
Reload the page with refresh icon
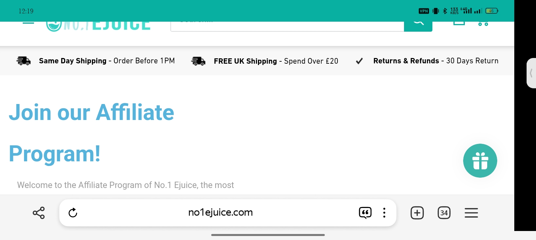coord(73,213)
